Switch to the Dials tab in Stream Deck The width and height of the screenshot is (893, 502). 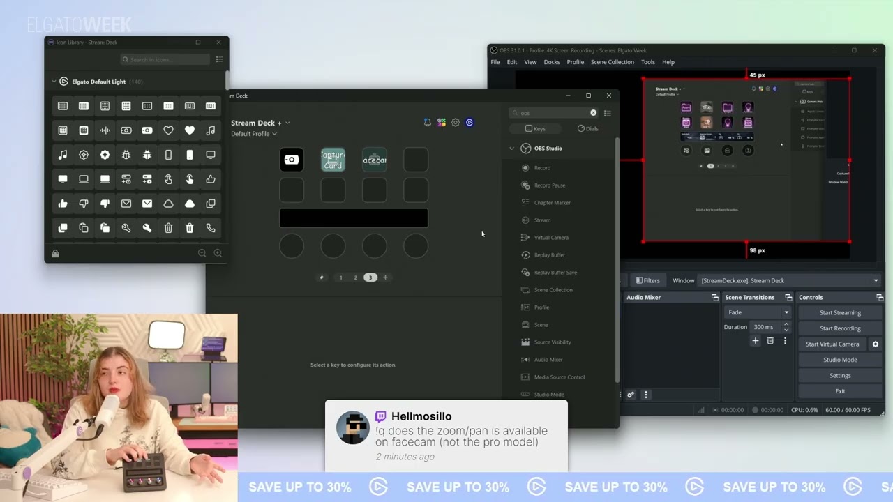pos(587,128)
